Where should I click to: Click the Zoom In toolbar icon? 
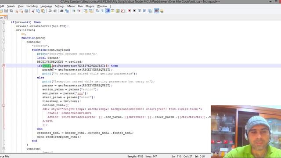(74, 11)
